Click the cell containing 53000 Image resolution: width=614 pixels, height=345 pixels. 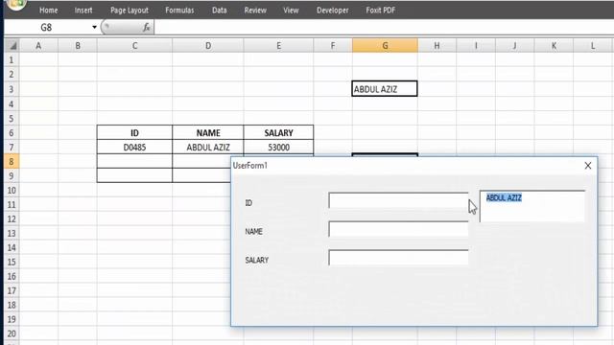[278, 147]
